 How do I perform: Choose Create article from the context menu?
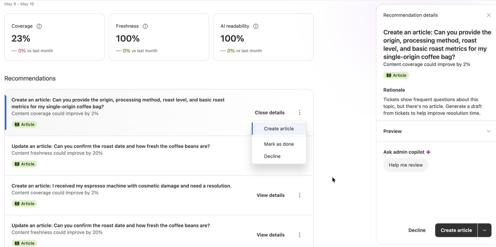pos(279,129)
